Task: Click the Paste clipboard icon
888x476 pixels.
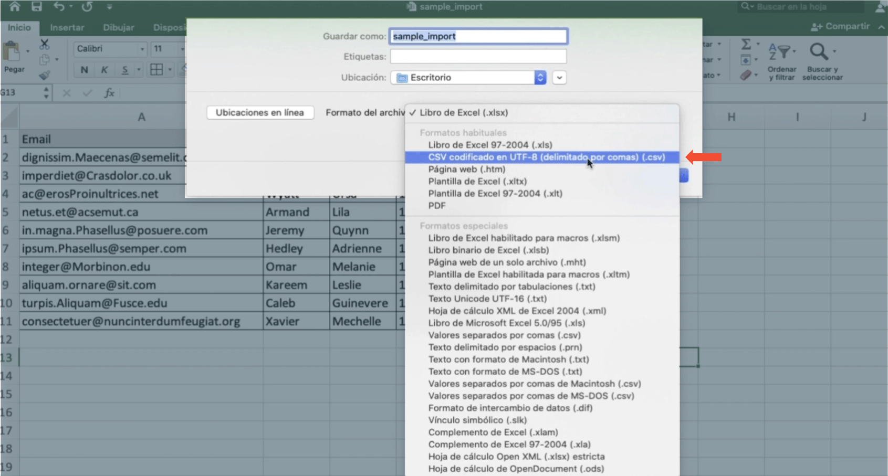Action: pos(12,52)
